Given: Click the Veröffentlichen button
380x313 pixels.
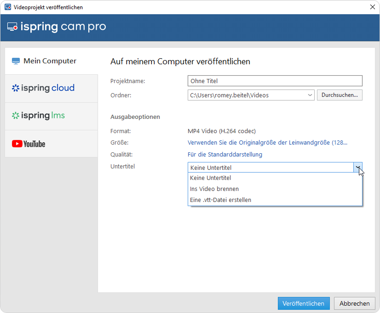Looking at the screenshot, I should 304,303.
